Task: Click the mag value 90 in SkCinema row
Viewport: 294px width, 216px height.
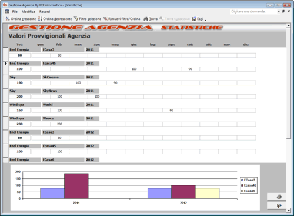Action: (116, 83)
